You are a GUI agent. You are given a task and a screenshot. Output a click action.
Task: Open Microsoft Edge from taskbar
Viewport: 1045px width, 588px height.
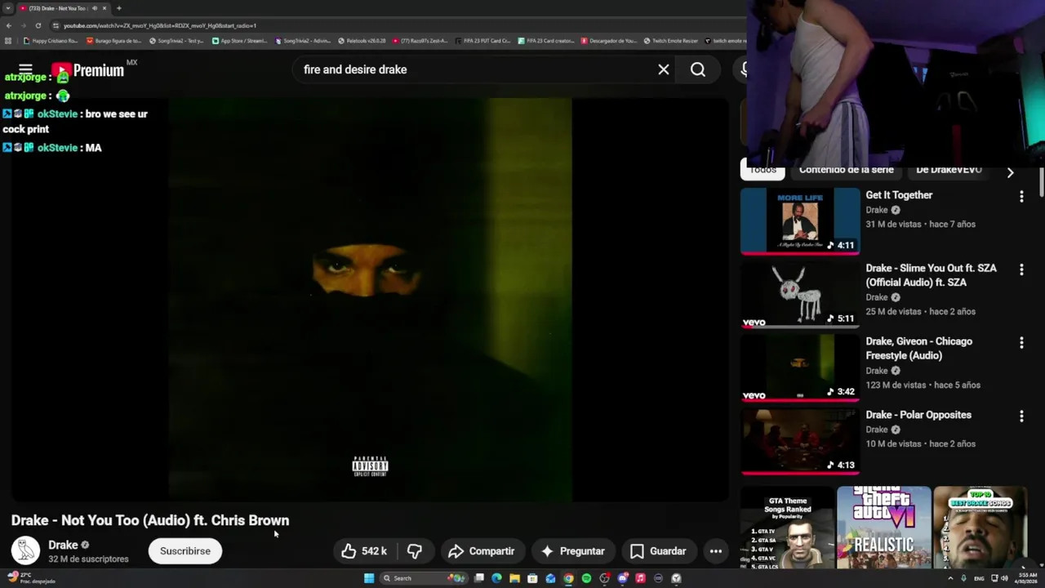[x=496, y=578]
